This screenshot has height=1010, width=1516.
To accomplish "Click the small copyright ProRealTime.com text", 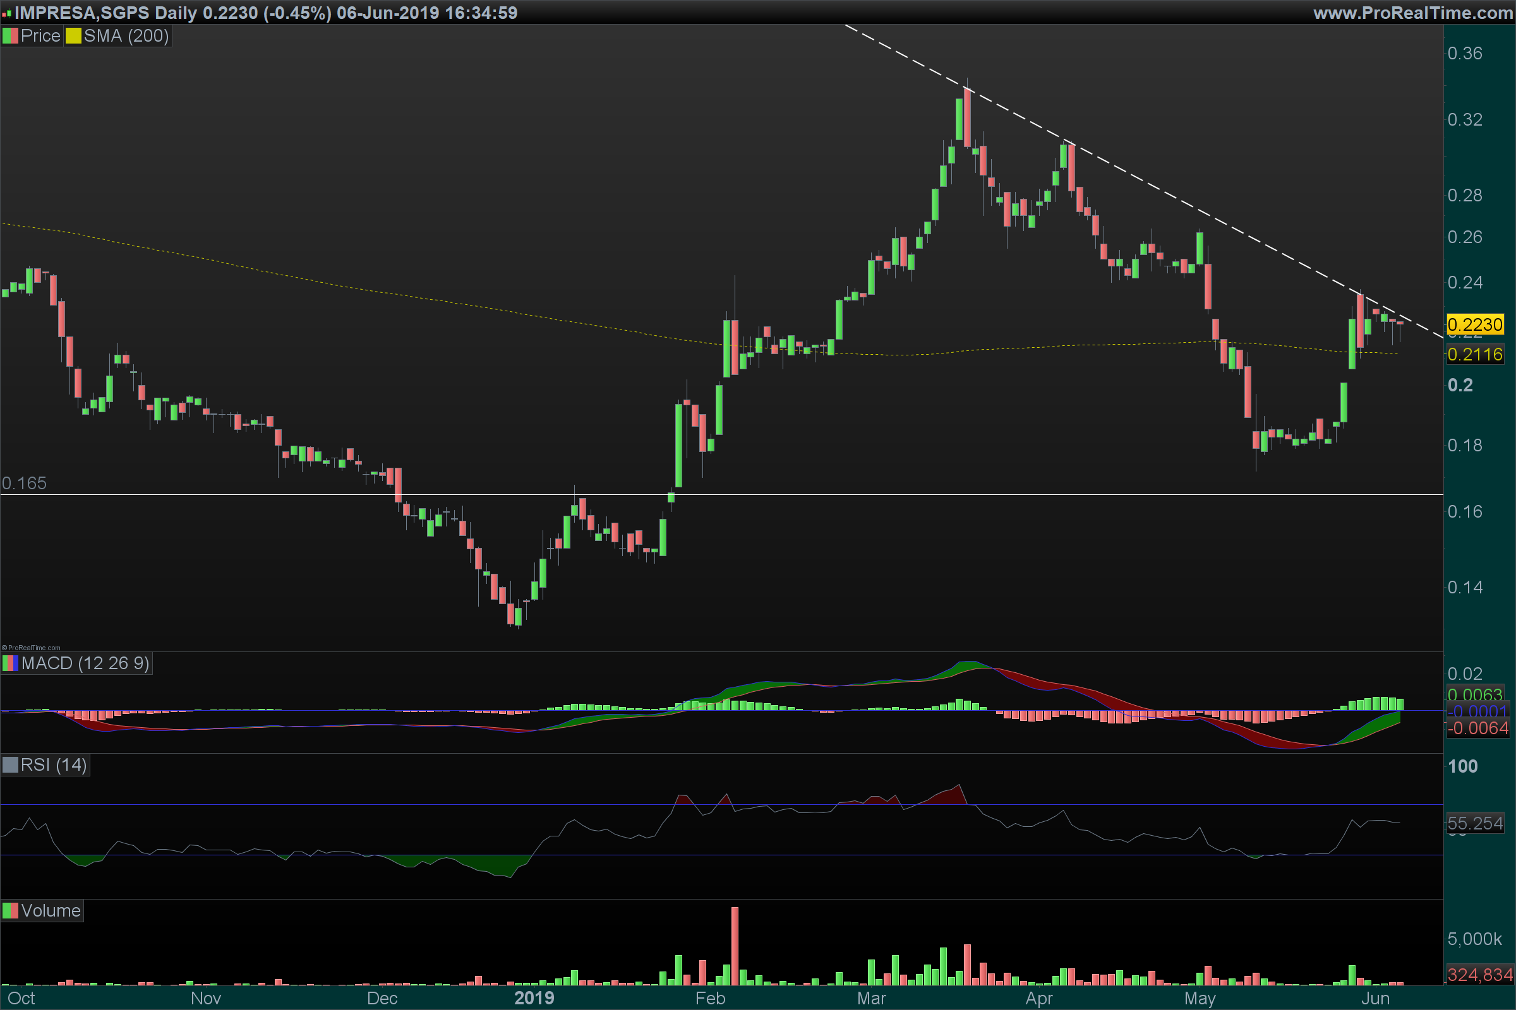I will point(31,648).
